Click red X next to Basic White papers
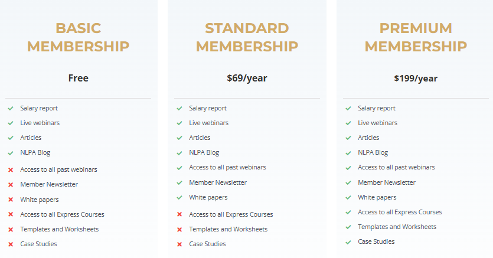Image resolution: width=493 pixels, height=258 pixels. pos(11,200)
